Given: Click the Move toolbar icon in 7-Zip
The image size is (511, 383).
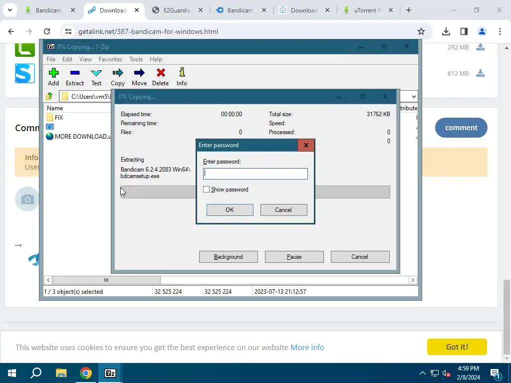Looking at the screenshot, I should [x=139, y=77].
